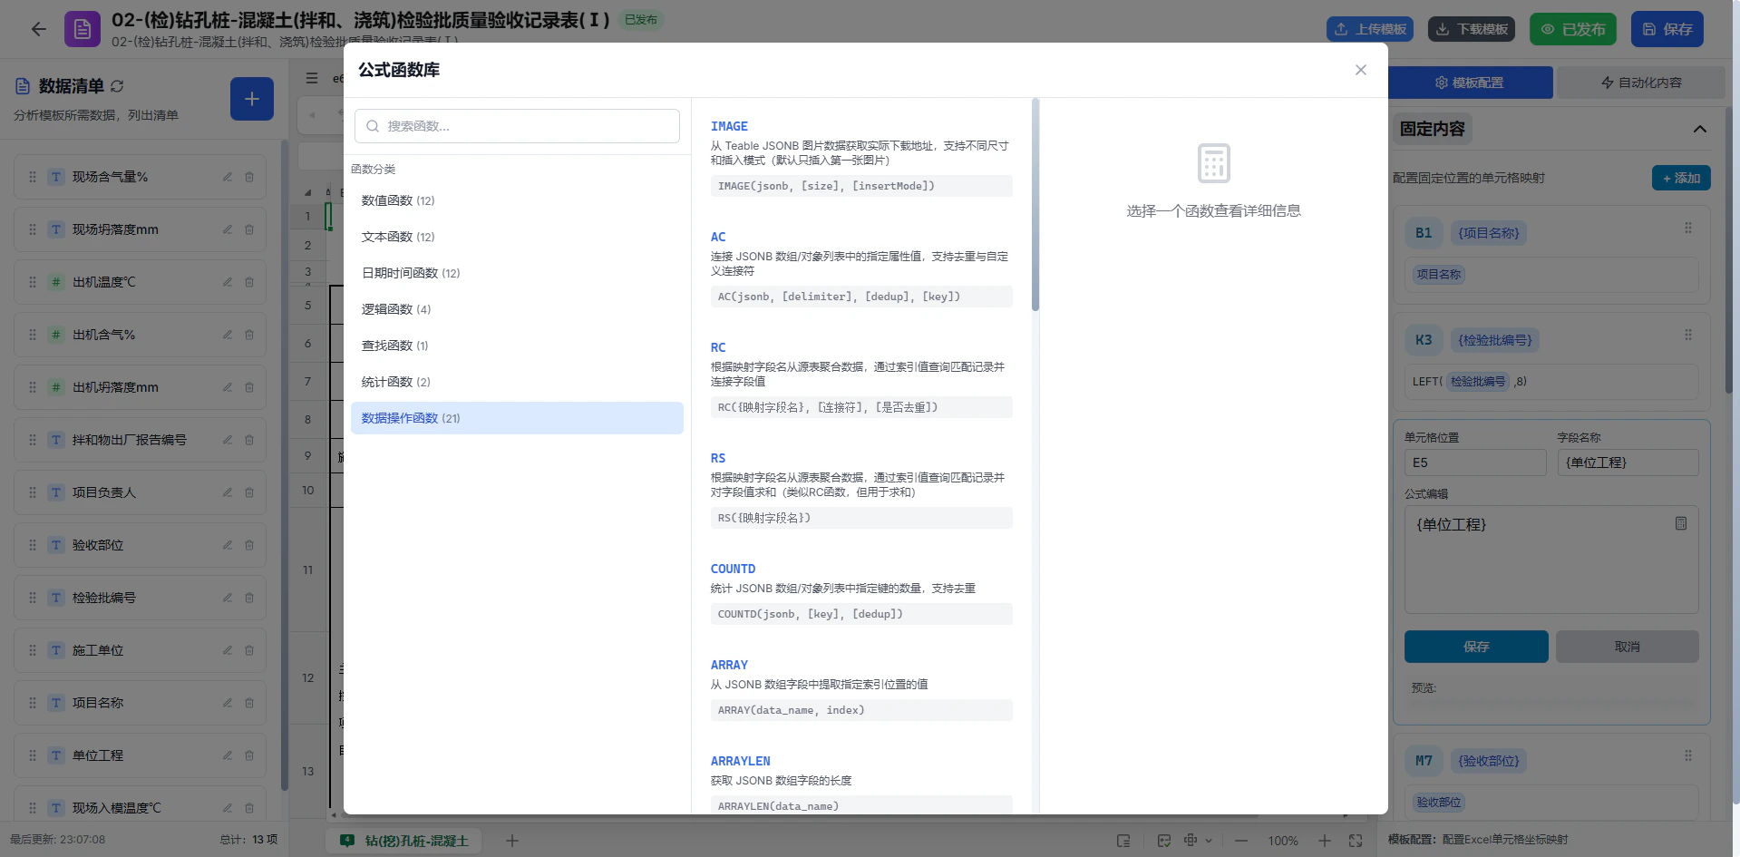The width and height of the screenshot is (1740, 857).
Task: Edit the 施工单位 item
Action: [x=228, y=650]
